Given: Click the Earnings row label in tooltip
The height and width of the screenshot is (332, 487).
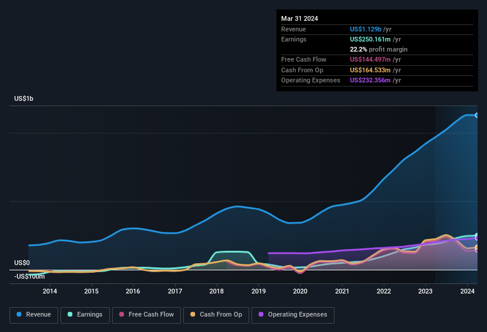Looking at the screenshot, I should click(294, 39).
